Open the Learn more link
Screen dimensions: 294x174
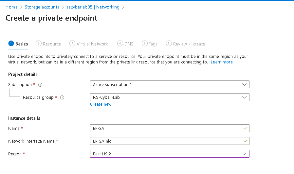tap(222, 62)
